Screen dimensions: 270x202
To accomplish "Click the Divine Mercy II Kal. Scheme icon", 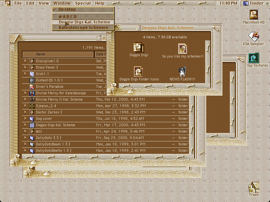I will [x=32, y=99].
